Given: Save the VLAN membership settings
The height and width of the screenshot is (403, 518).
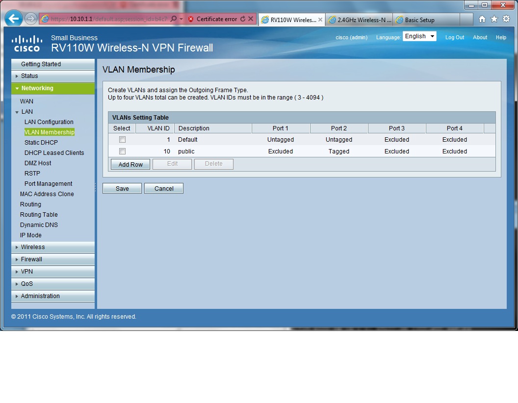Looking at the screenshot, I should pos(122,188).
